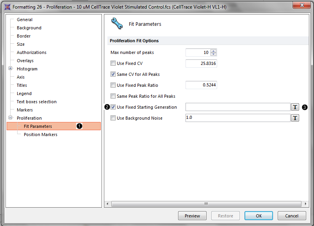Uncheck Use Fixed Starting Generation
Viewport: 314px width, 226px height.
[x=113, y=107]
